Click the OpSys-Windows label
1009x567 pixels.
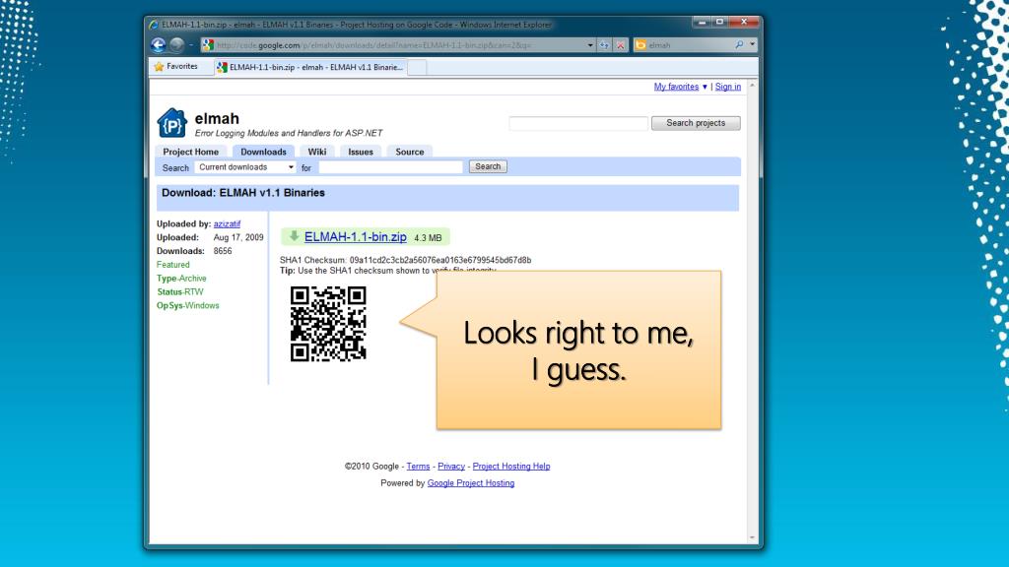pyautogui.click(x=188, y=305)
